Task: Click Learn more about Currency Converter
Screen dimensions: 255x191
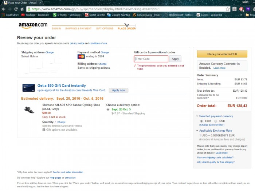Action: 219,68
